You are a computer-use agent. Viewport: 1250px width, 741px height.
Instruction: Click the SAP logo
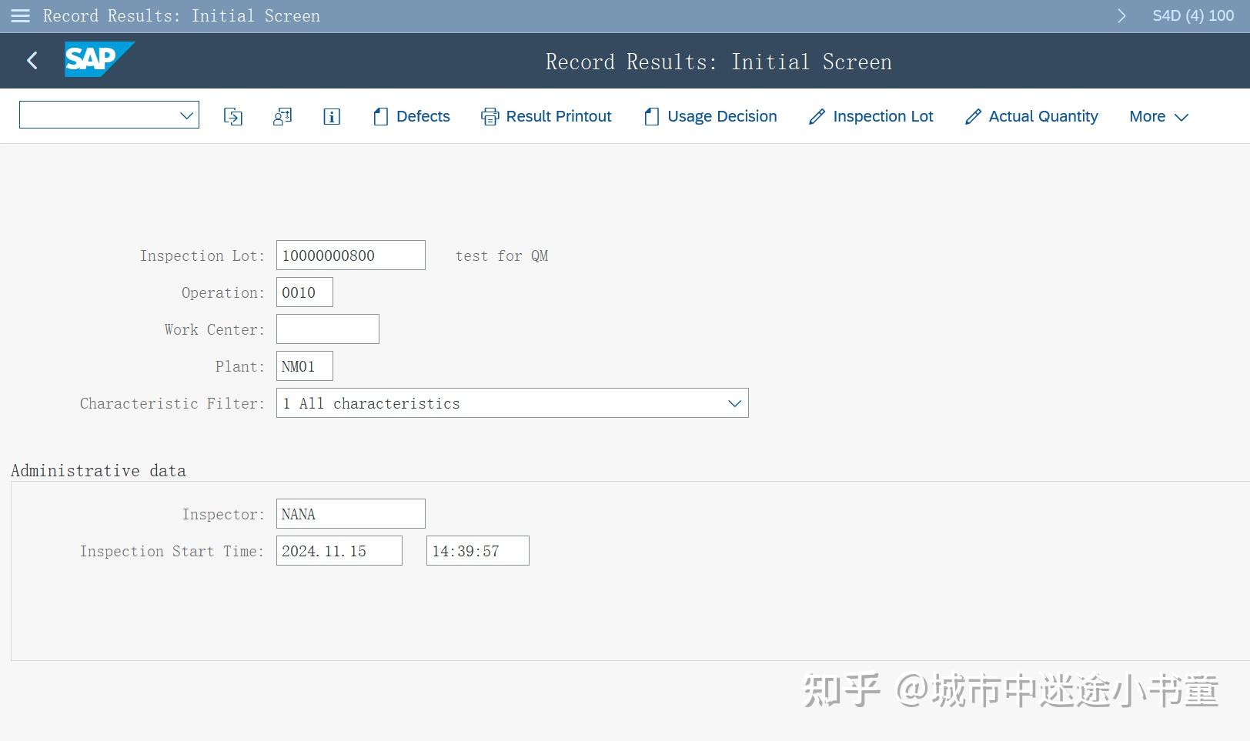coord(99,60)
